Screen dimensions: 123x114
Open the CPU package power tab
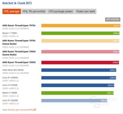point(61,11)
